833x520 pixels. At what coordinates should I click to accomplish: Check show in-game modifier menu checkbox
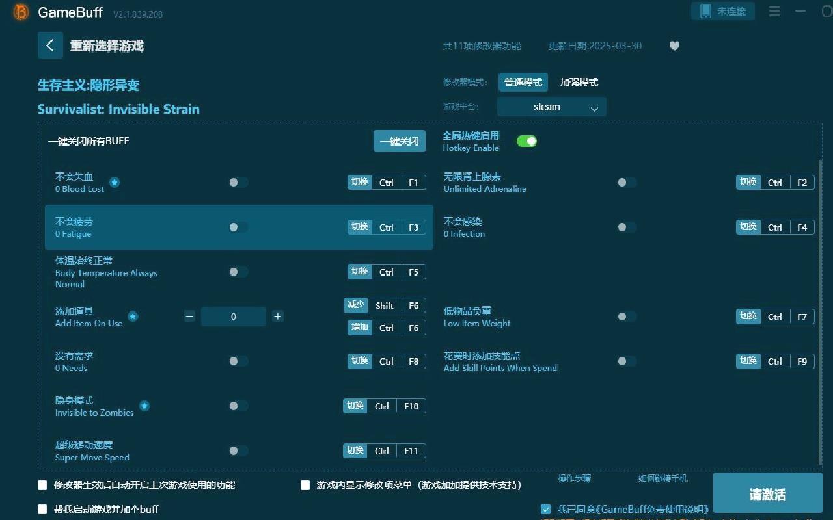305,486
